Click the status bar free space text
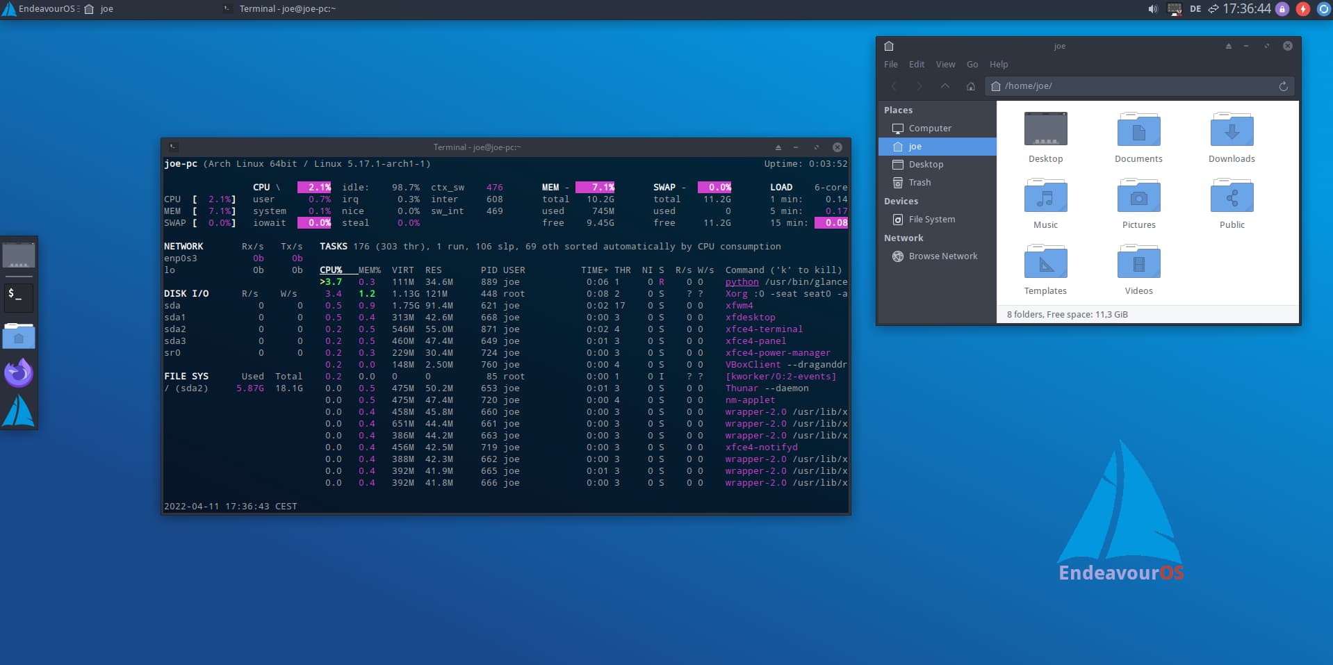 pos(1067,315)
